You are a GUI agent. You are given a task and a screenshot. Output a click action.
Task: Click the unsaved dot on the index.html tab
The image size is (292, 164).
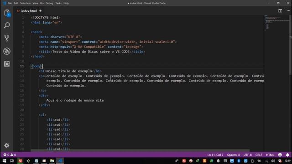[x=41, y=11]
